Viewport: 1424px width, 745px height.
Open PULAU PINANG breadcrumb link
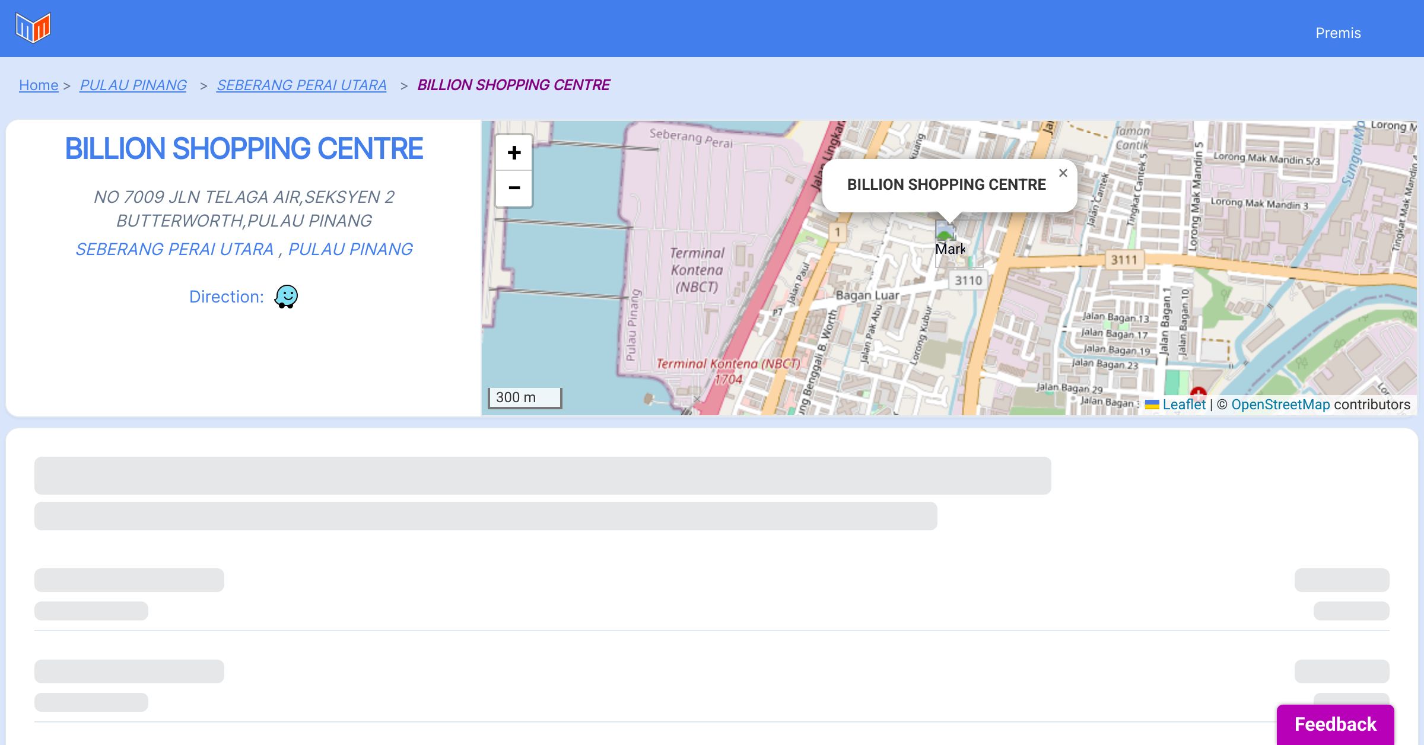[133, 85]
